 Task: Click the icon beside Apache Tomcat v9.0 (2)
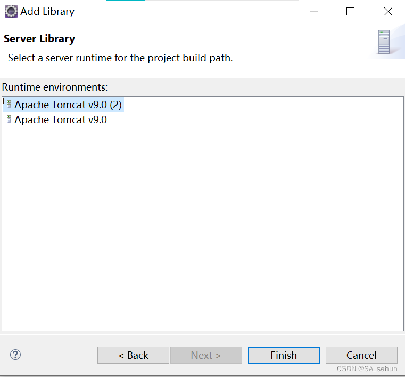pos(9,105)
